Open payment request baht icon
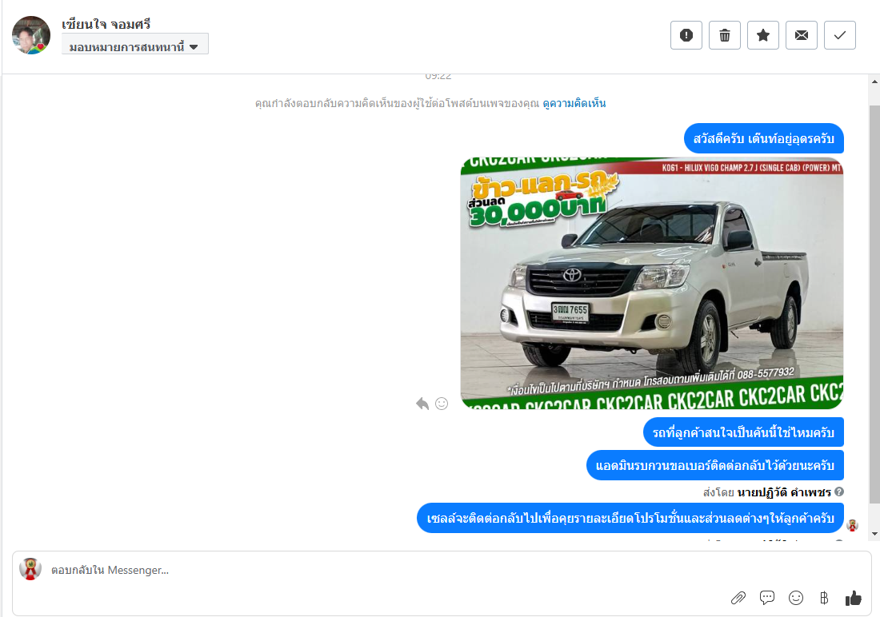Image resolution: width=880 pixels, height=617 pixels. coord(824,598)
